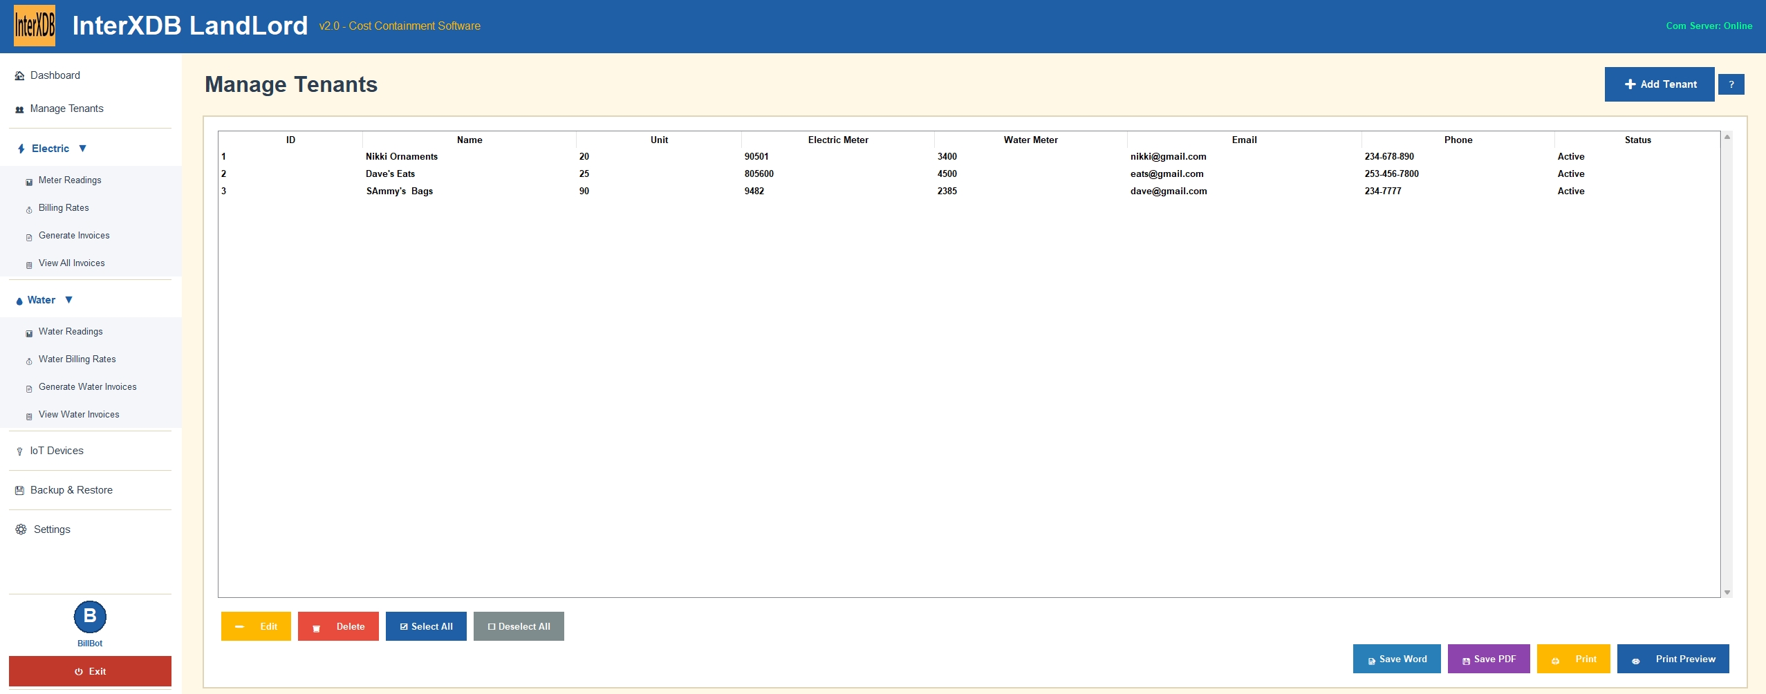The height and width of the screenshot is (694, 1766).
Task: Click the table scrollbar down arrow
Action: (1727, 592)
